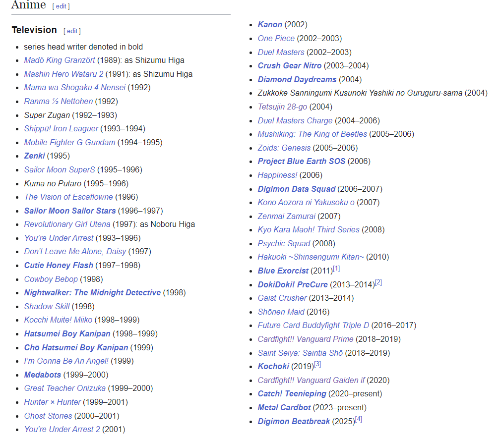Viewport: 500px width, 438px height.
Task: Open the Shōnen Maid link
Action: [281, 312]
